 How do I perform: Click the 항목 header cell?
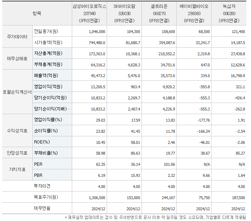pyautogui.click(x=37, y=13)
